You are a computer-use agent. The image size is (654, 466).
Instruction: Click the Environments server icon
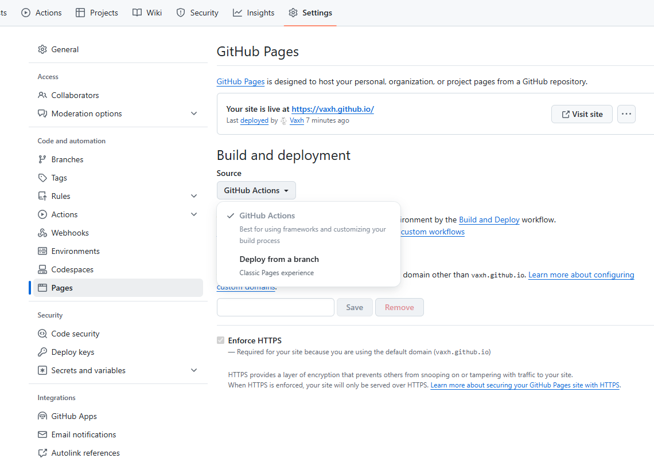(x=42, y=251)
